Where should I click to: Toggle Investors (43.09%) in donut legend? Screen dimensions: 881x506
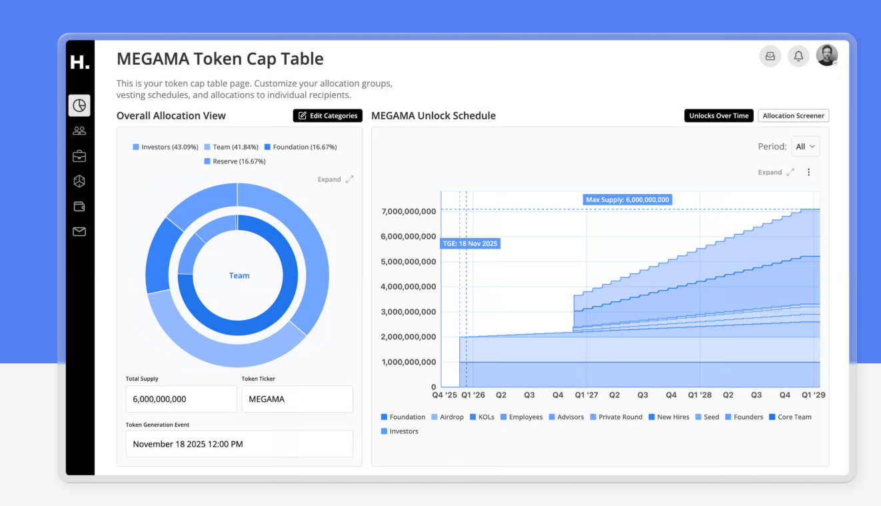(x=165, y=147)
